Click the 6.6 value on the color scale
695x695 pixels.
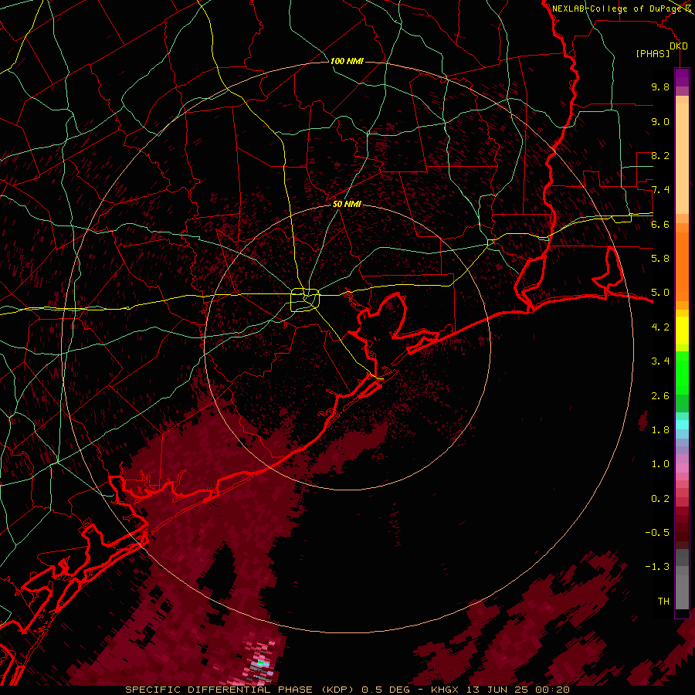point(660,224)
